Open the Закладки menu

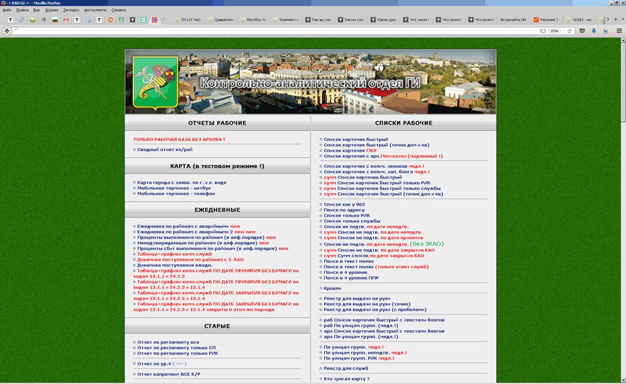click(x=71, y=10)
